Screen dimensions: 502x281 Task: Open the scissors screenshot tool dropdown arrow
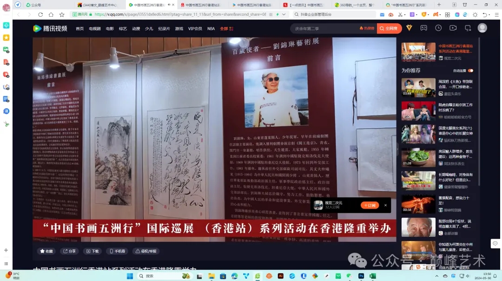click(405, 14)
